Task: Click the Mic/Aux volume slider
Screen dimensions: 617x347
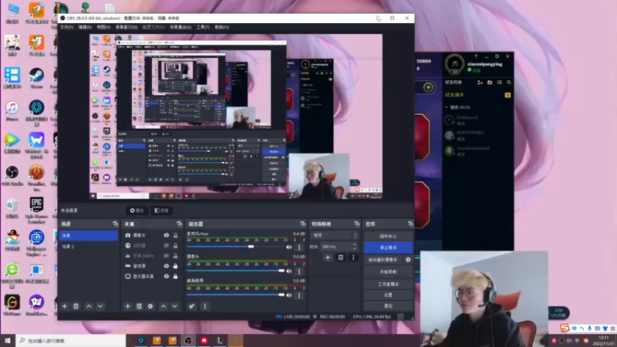Action: tap(235, 247)
